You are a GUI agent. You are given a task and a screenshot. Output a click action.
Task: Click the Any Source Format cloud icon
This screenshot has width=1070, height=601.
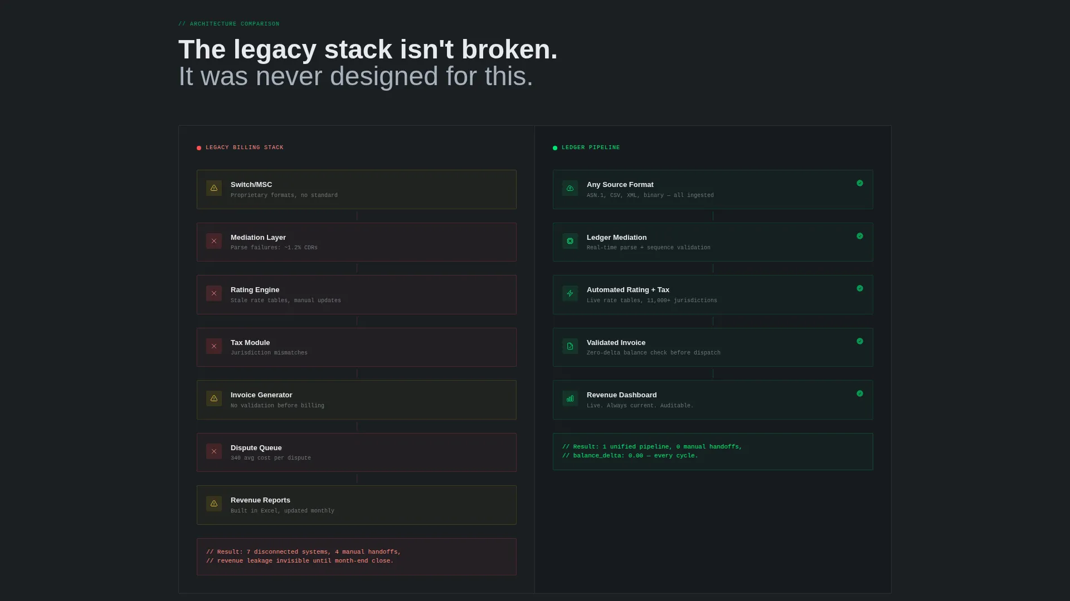point(570,188)
